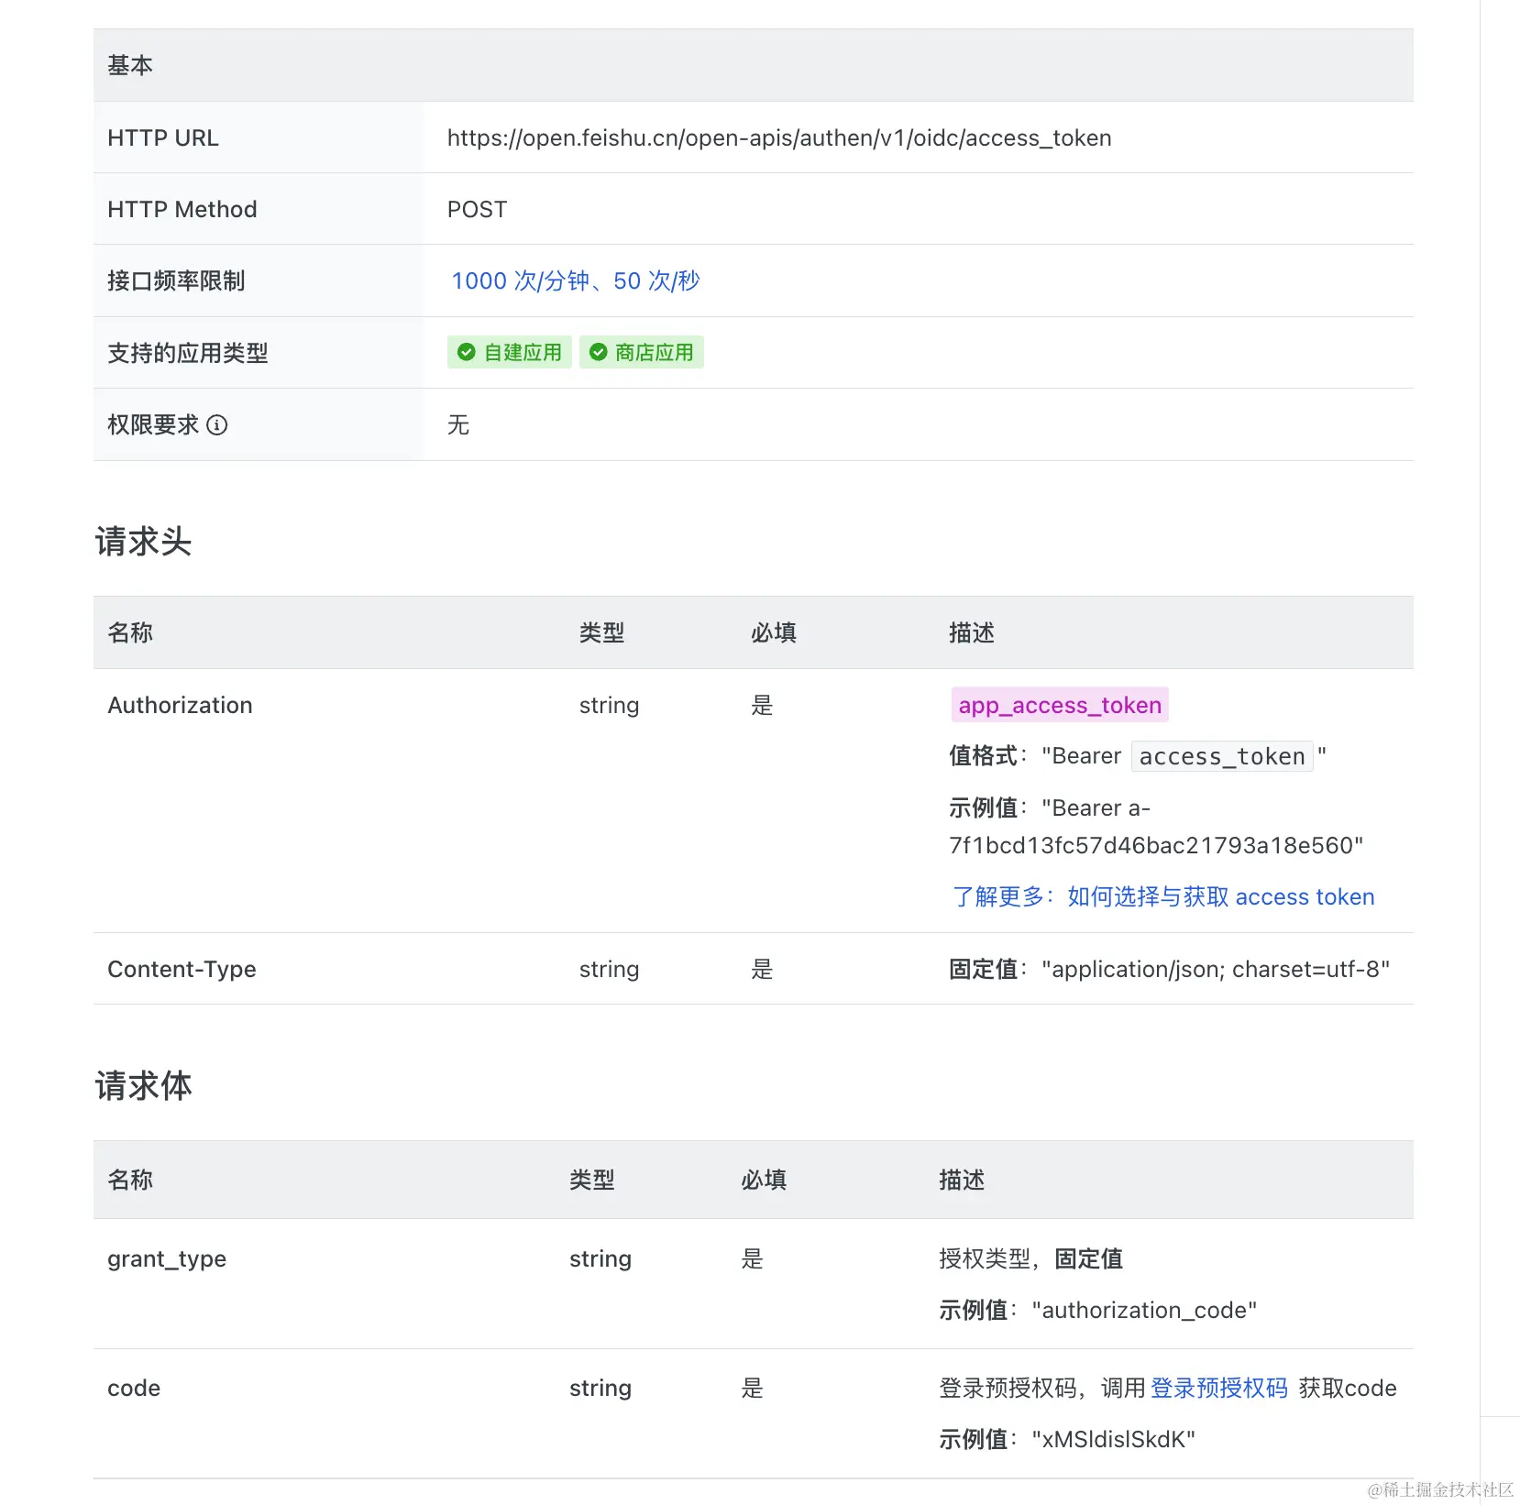
Task: Click the "xMSldislSkdK" example value
Action: tap(1114, 1439)
